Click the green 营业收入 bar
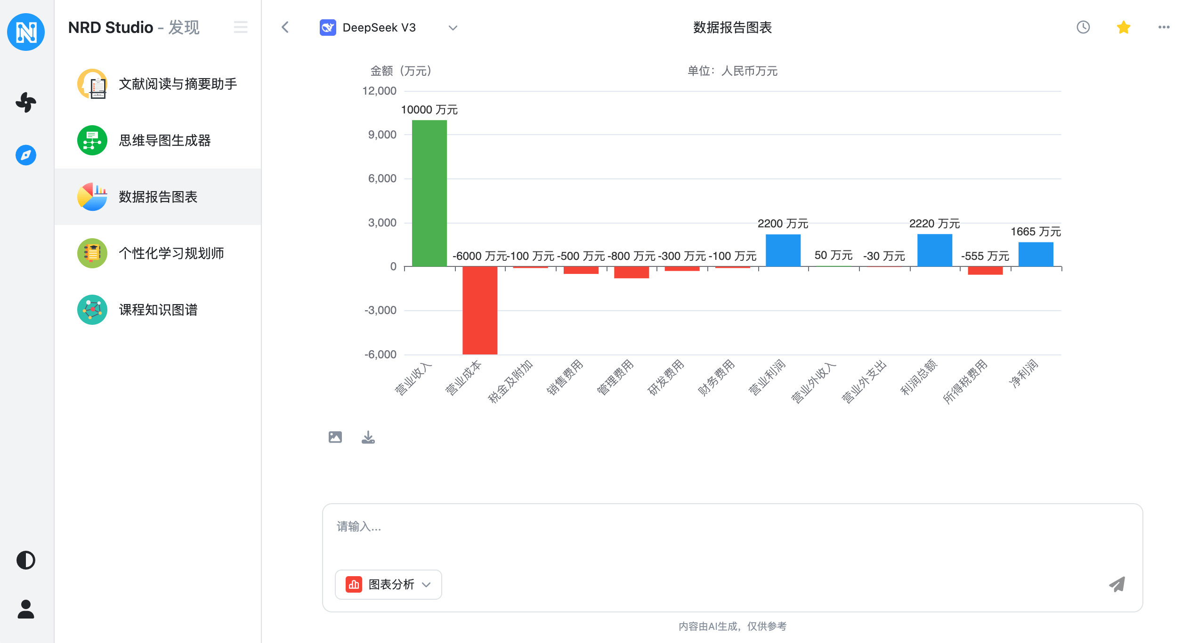1198x643 pixels. [429, 193]
